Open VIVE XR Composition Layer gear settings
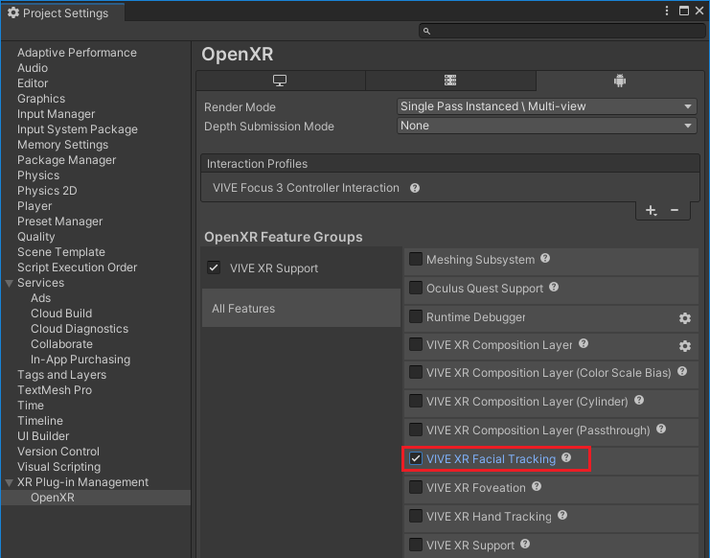The image size is (710, 558). tap(685, 346)
